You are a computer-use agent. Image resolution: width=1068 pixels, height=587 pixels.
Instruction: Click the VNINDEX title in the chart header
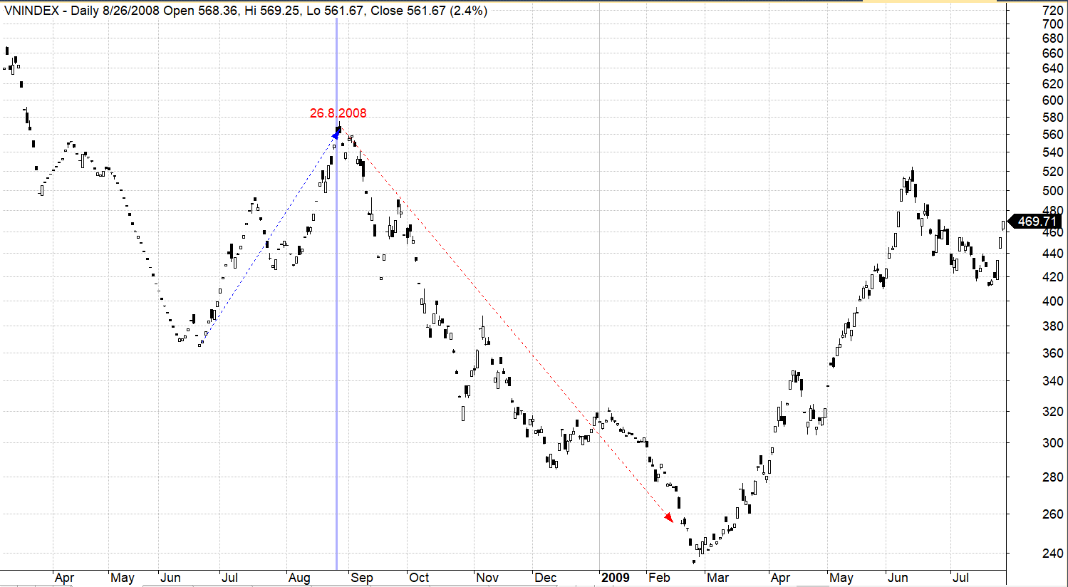(34, 11)
